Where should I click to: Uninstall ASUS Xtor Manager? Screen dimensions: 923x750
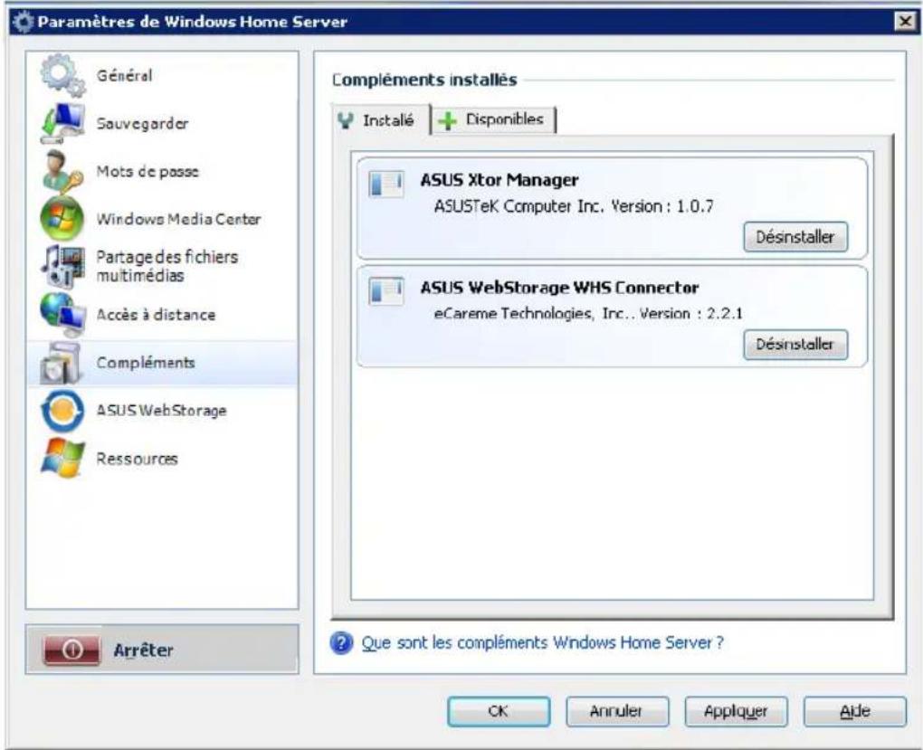click(x=795, y=237)
